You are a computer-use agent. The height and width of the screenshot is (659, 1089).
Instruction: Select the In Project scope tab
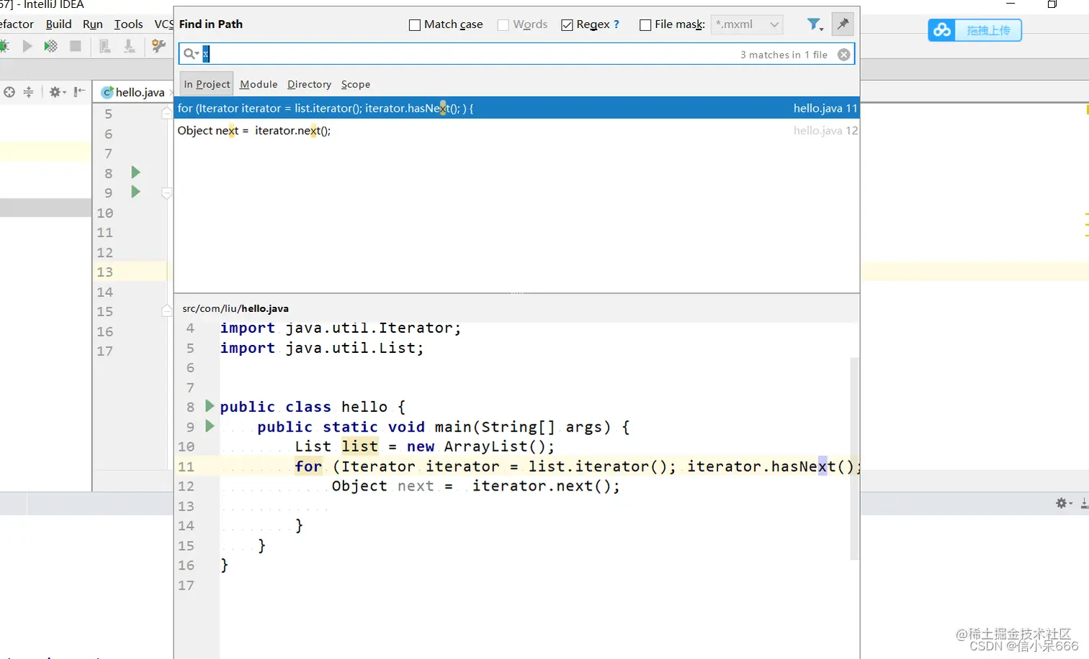tap(207, 84)
